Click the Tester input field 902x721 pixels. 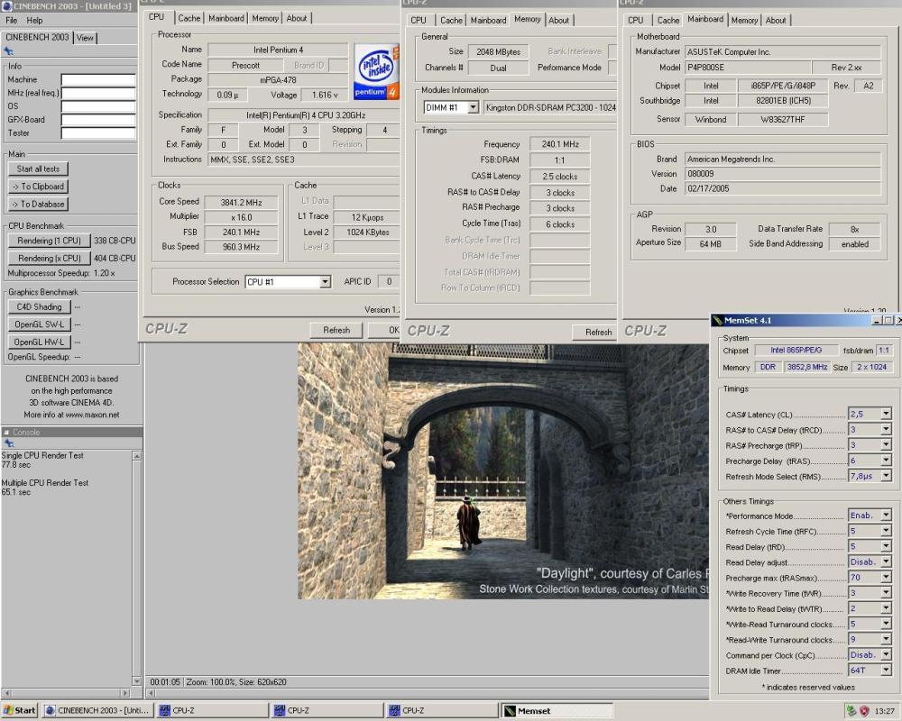click(98, 133)
